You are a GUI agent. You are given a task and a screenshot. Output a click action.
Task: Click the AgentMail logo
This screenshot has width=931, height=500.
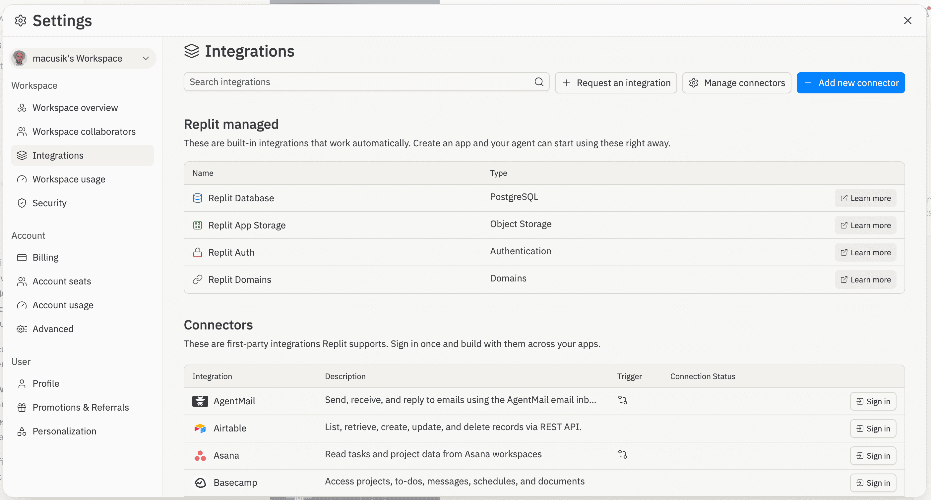point(200,401)
